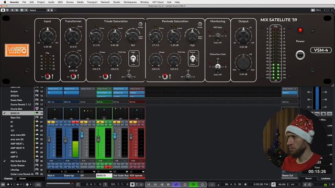Click the plugin Power button
This screenshot has height=188, width=335.
tap(300, 55)
